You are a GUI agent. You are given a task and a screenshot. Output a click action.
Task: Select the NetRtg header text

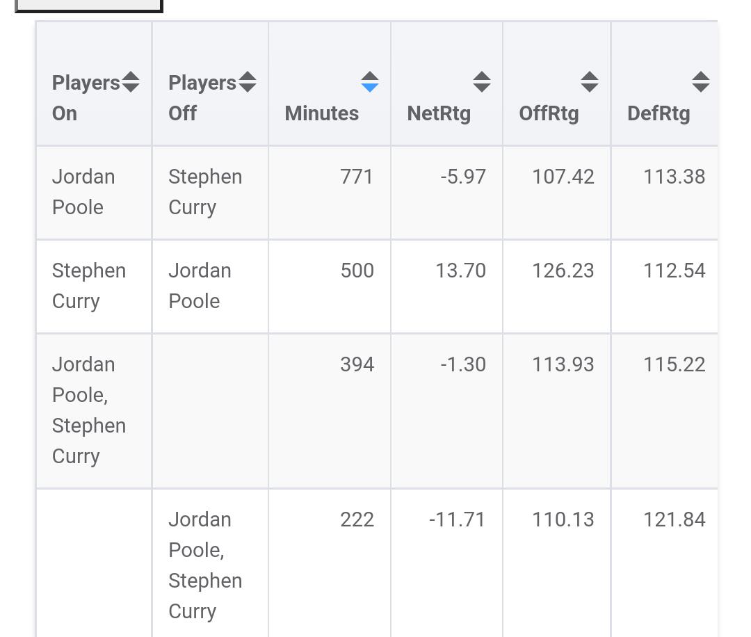tap(439, 113)
